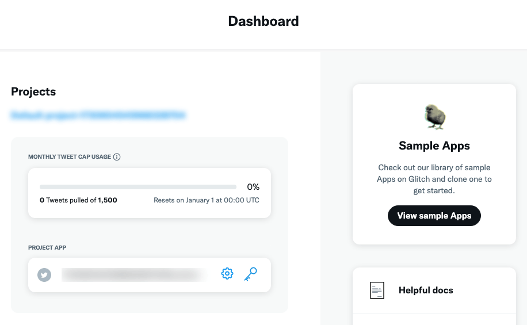The width and height of the screenshot is (527, 325).
Task: Click the 0% usage percentage label
Action: tap(253, 187)
